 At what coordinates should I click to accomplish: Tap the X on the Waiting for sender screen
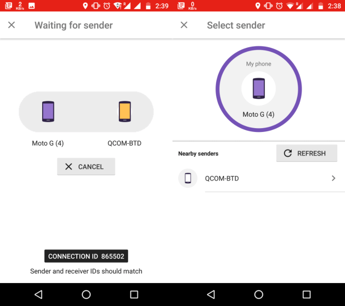[x=11, y=25]
